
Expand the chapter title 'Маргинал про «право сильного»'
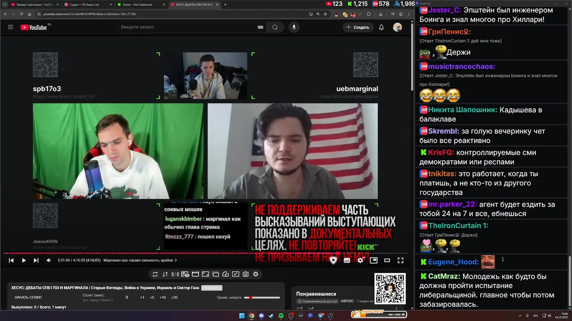(140, 260)
